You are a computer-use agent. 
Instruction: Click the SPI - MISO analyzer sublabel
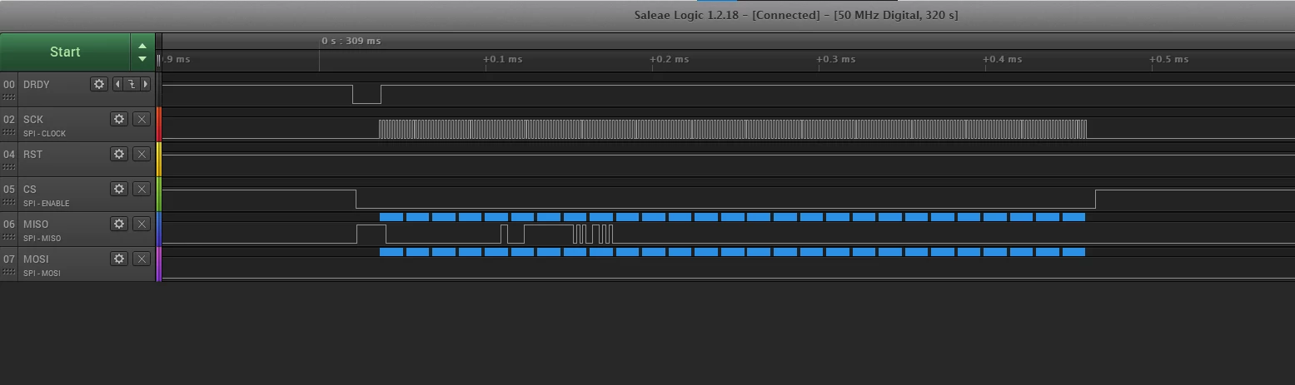point(42,239)
